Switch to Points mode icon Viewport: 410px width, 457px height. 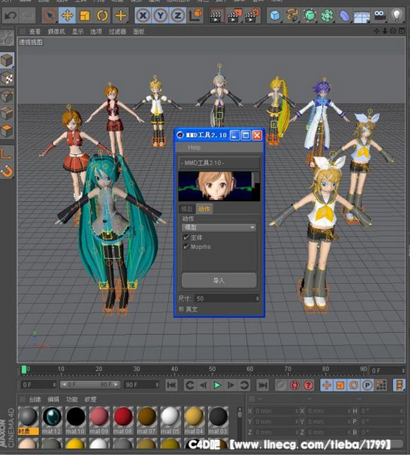click(7, 96)
